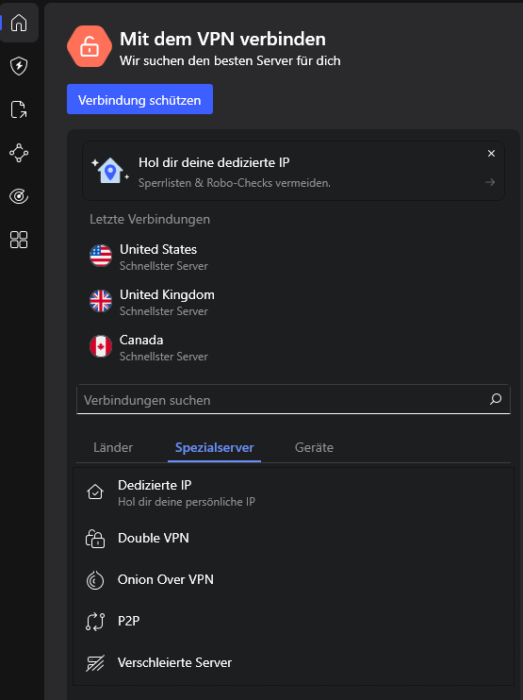Select the Dedizierte IP entry
This screenshot has height=700, width=523.
coord(293,492)
